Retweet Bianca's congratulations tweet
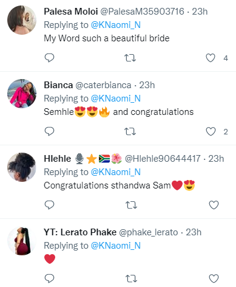The image size is (236, 287). (130, 132)
